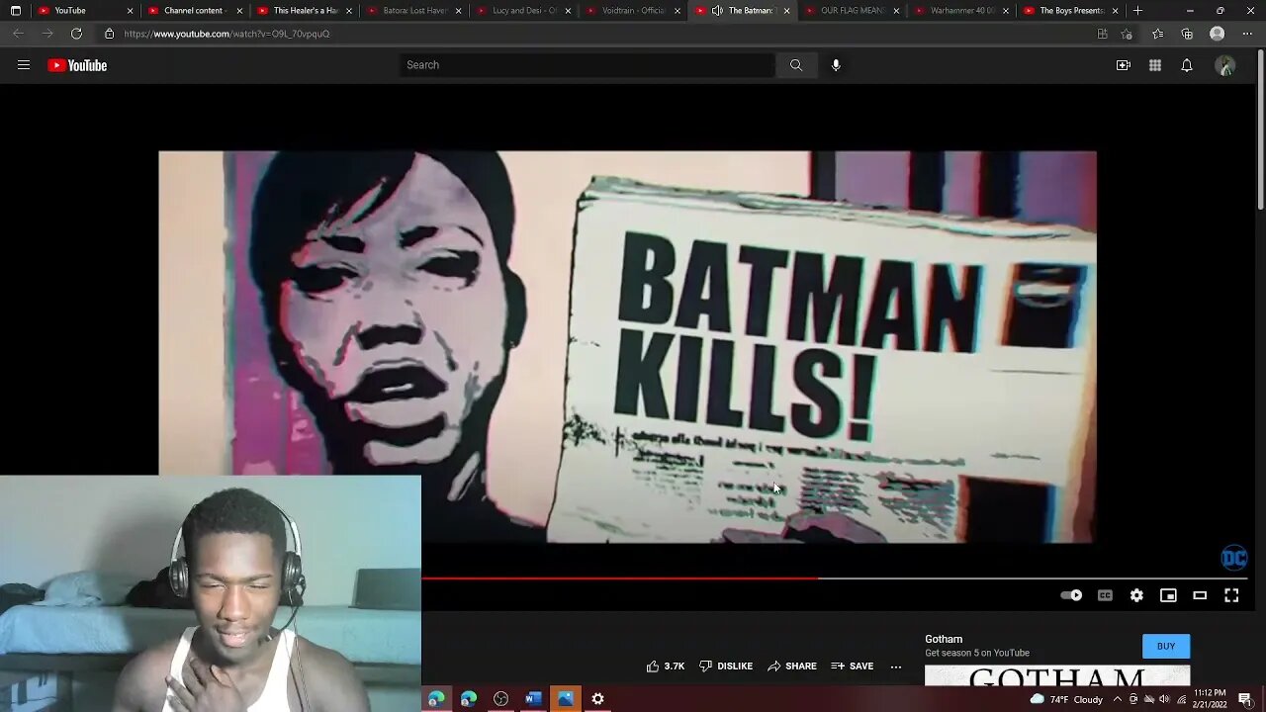Mute The Batman tab audio icon
The image size is (1266, 712).
[718, 11]
